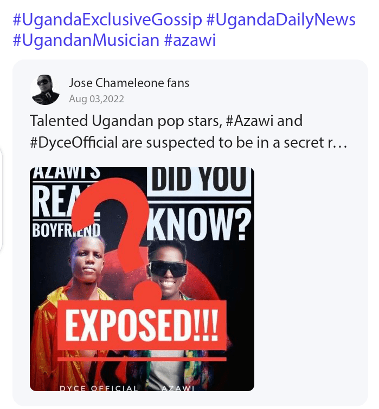Click the Jose Chameleone fans username

coord(129,83)
